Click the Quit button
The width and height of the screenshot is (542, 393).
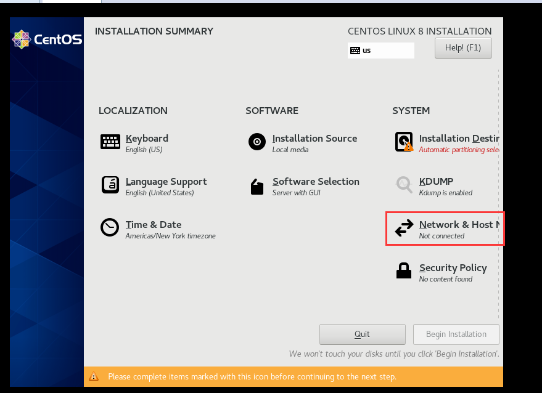362,334
